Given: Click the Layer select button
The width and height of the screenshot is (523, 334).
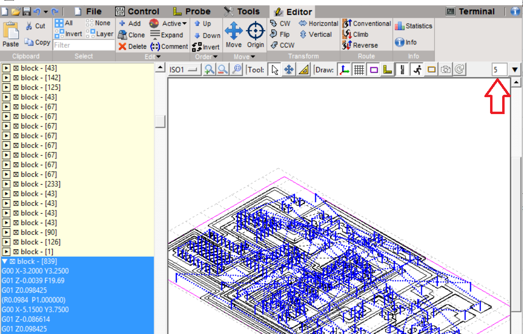Looking at the screenshot, I should pyautogui.click(x=99, y=34).
